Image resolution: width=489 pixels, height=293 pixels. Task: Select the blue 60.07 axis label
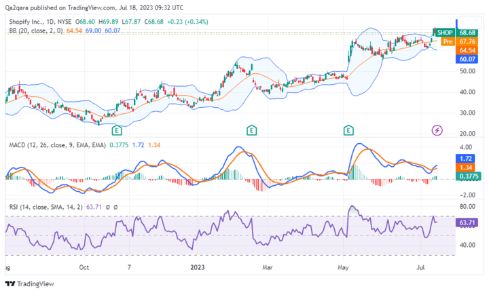[x=467, y=59]
